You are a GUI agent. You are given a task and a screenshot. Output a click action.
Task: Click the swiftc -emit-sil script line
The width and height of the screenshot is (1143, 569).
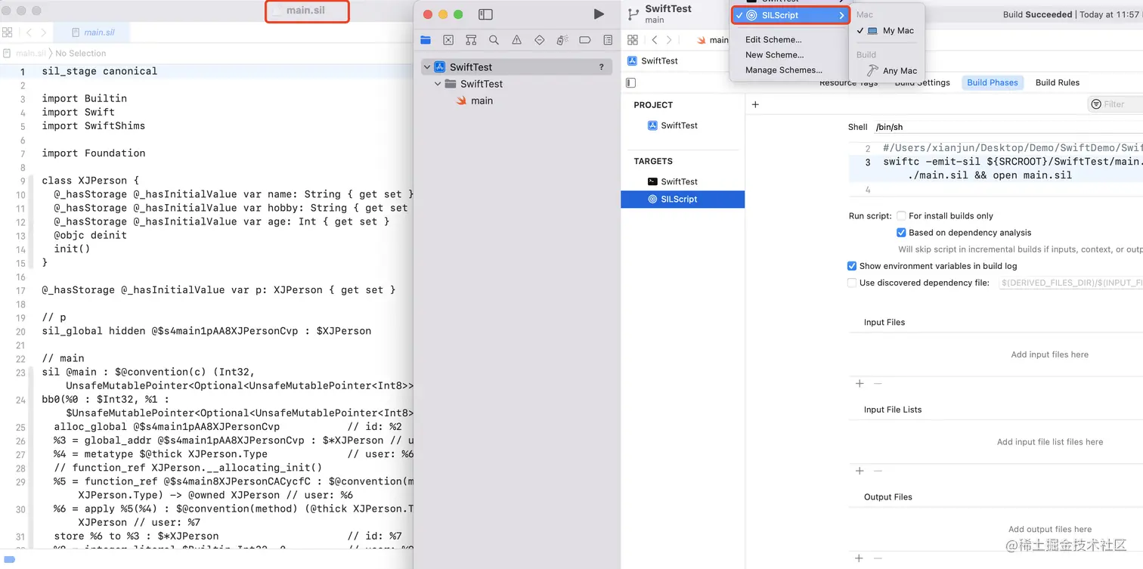[1012, 169]
